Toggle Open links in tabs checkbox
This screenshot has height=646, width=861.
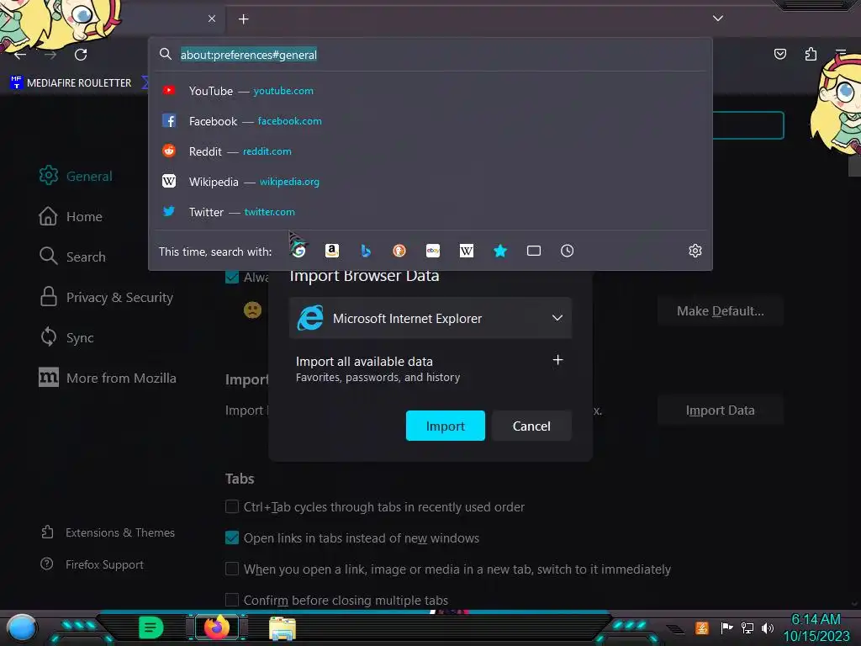(x=232, y=537)
